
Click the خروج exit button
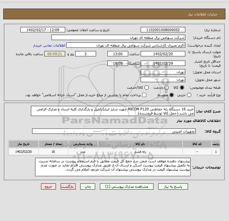[48, 187]
